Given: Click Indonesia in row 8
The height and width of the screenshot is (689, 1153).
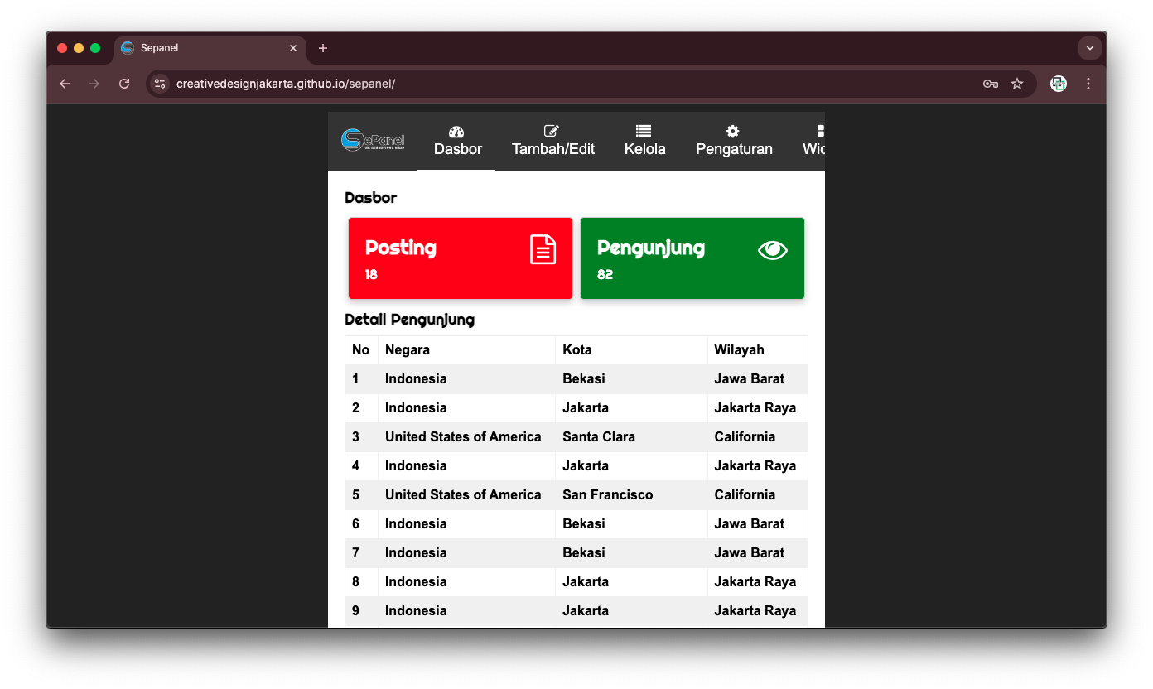Looking at the screenshot, I should [x=416, y=581].
